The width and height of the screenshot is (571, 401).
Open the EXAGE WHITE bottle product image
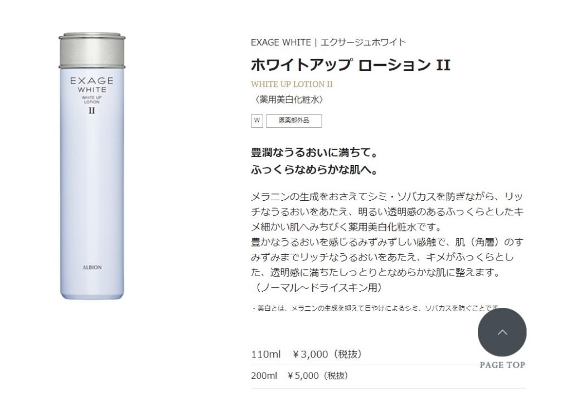pos(92,166)
